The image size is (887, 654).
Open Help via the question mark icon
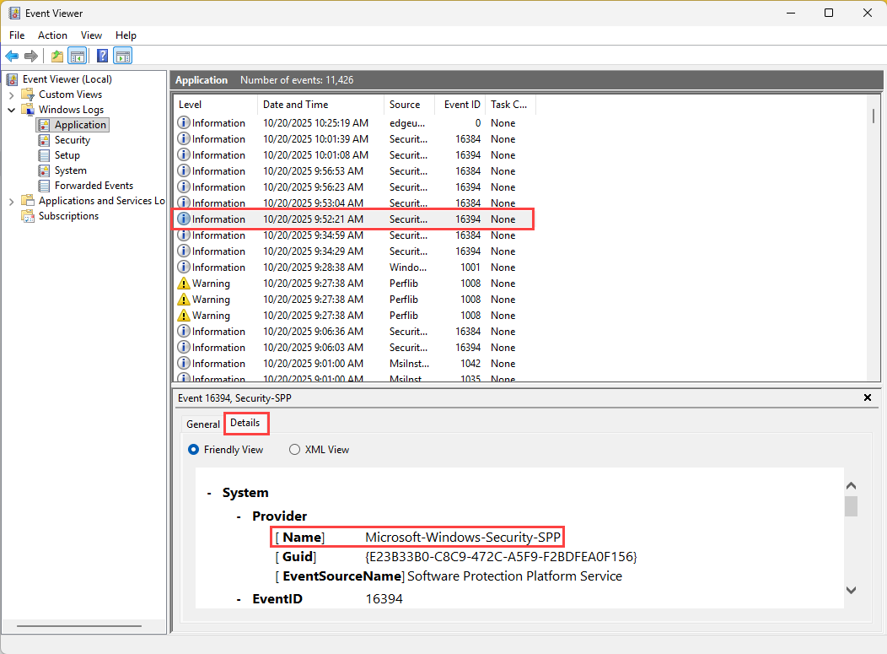pos(102,57)
